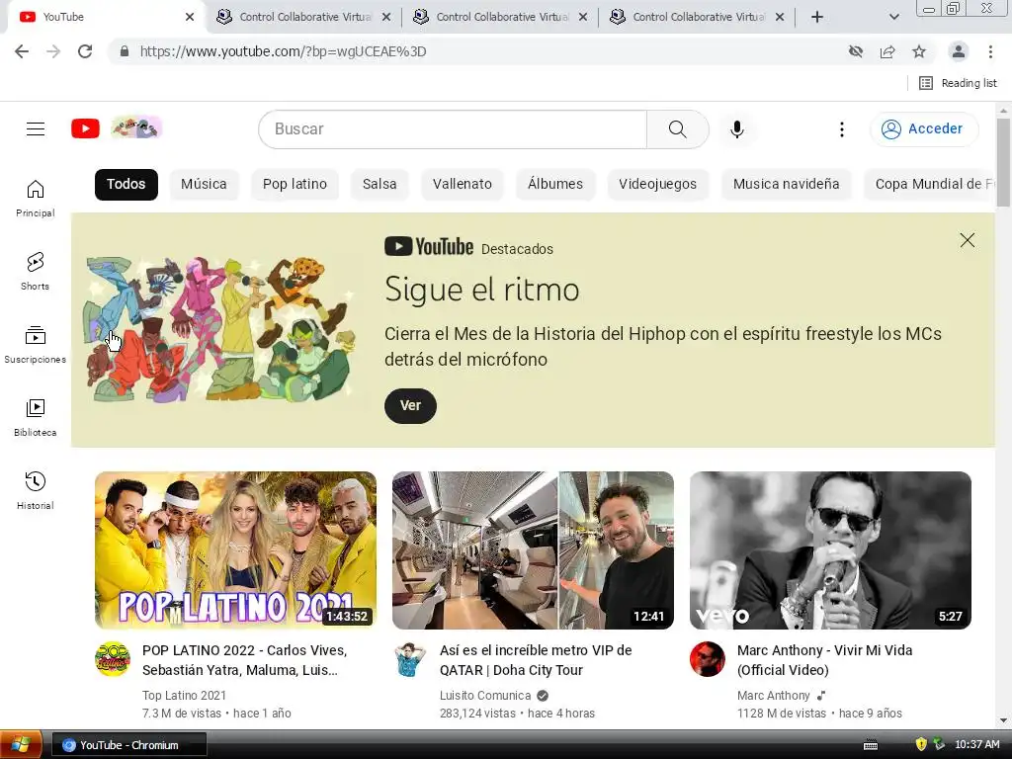Click the metro VIP de QATAR title
Screen dimensions: 1012x759
[x=536, y=660]
